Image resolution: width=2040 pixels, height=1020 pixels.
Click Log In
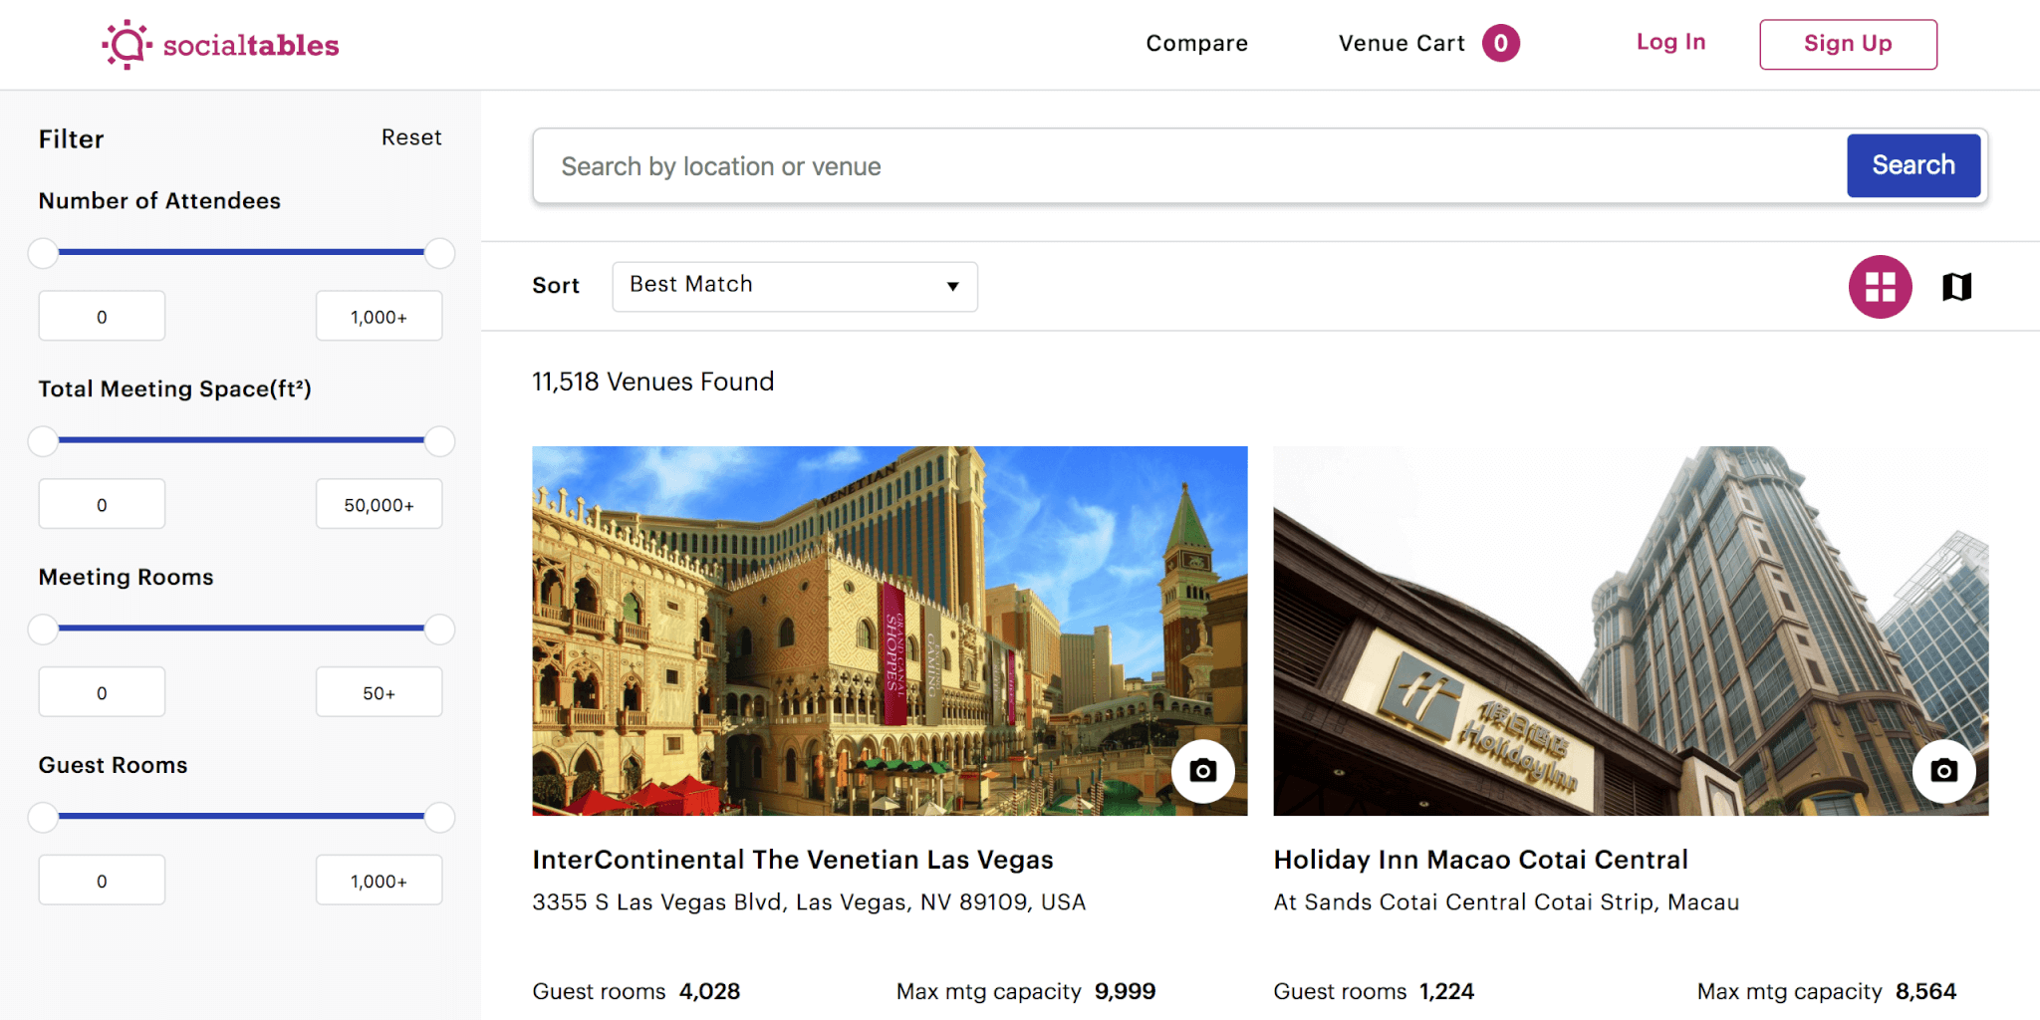1670,43
